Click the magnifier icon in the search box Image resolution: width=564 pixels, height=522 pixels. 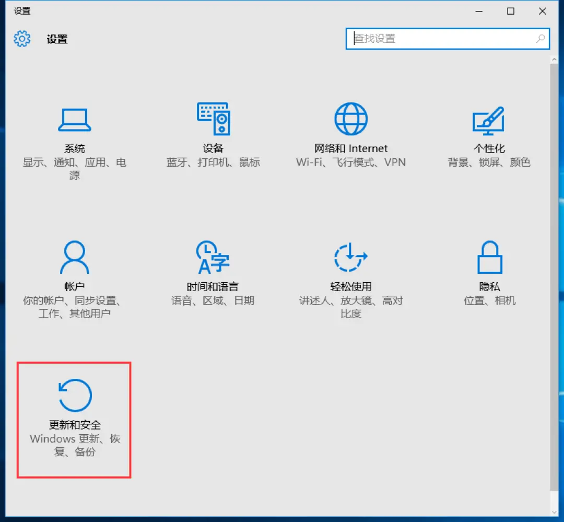pos(539,39)
